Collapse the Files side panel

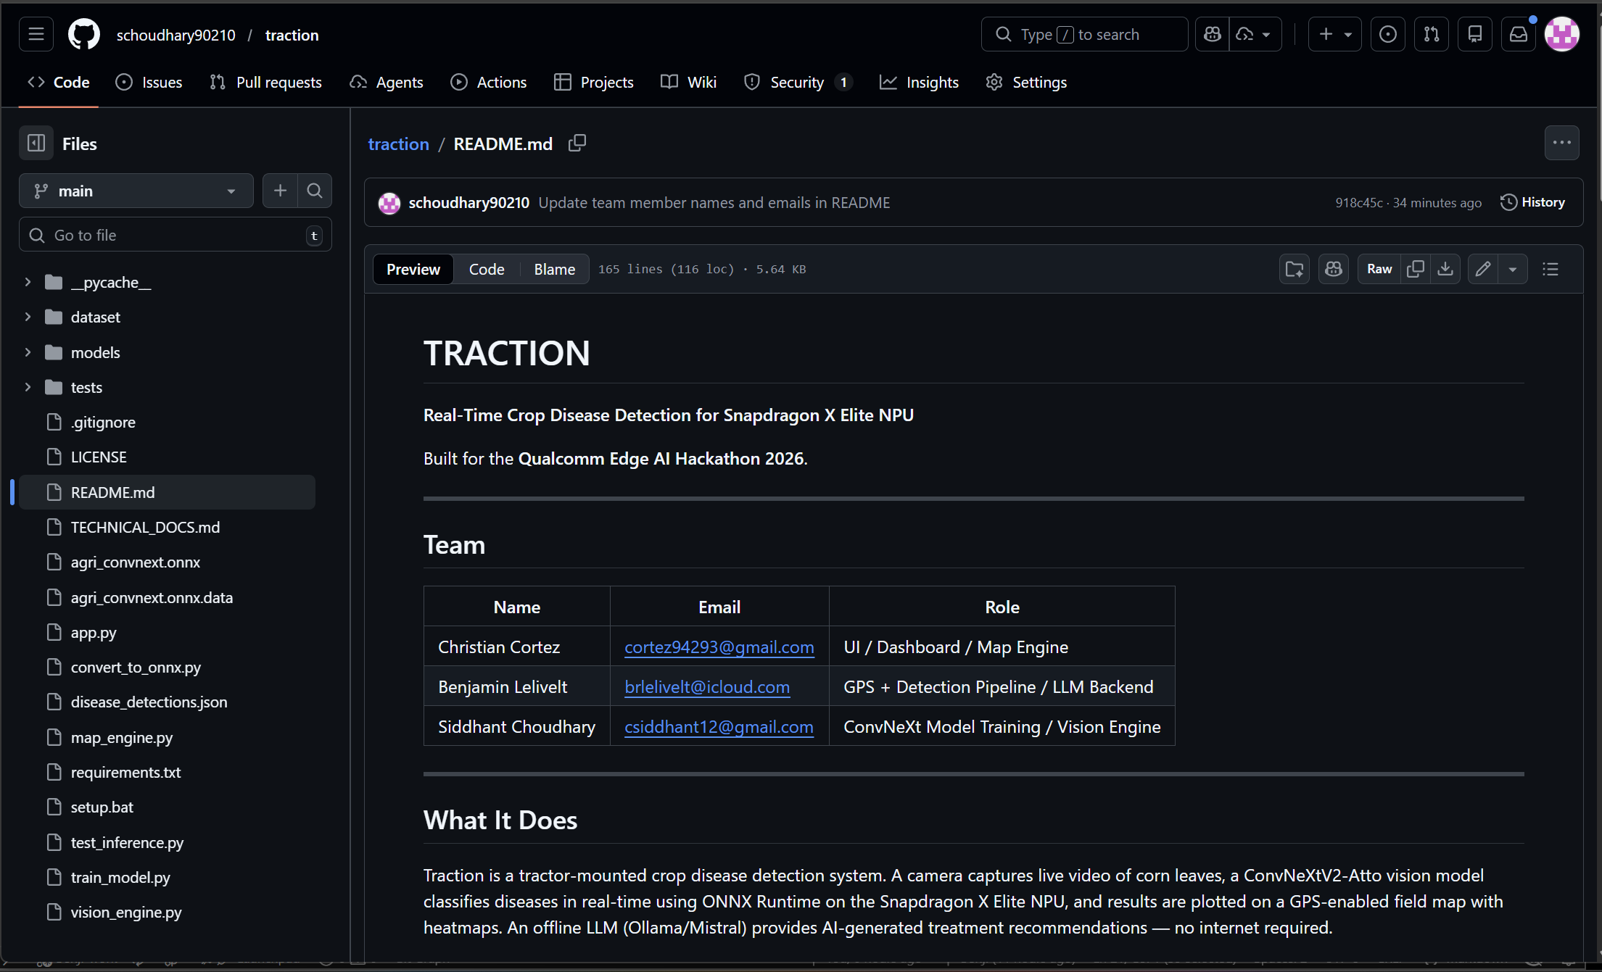36,144
